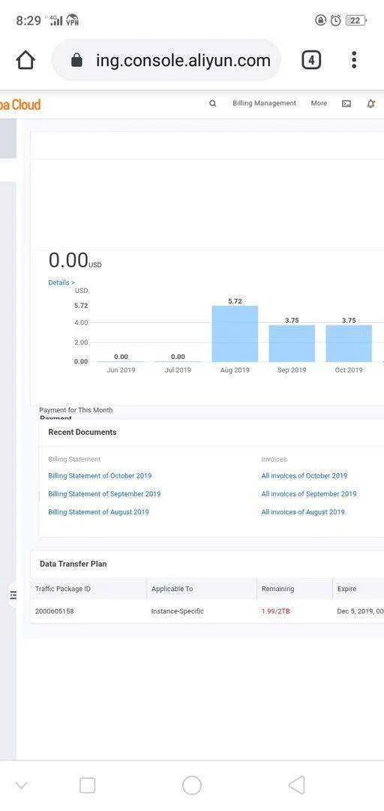Select traffic package ID 2000605158
The image size is (384, 811).
pyautogui.click(x=54, y=611)
